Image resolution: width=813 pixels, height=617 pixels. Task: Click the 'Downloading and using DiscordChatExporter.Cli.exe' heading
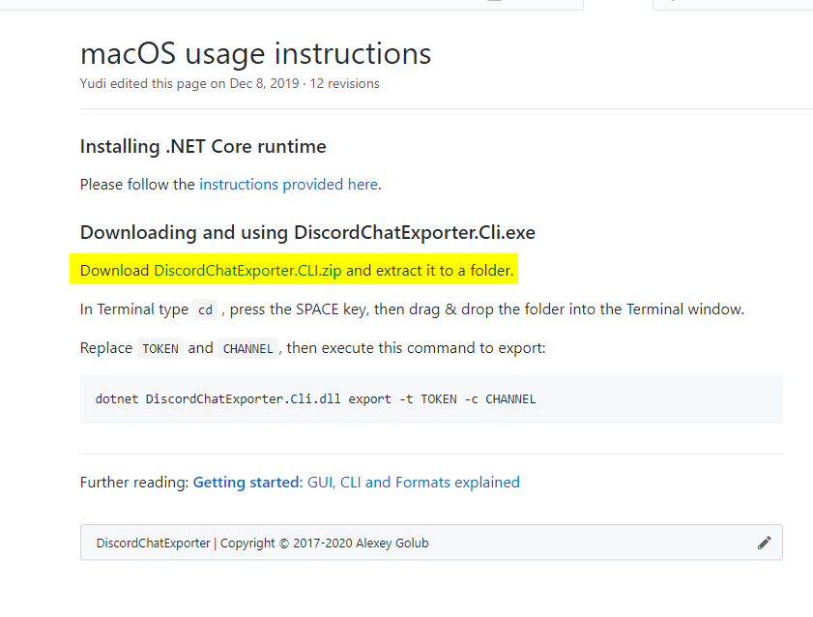point(307,233)
